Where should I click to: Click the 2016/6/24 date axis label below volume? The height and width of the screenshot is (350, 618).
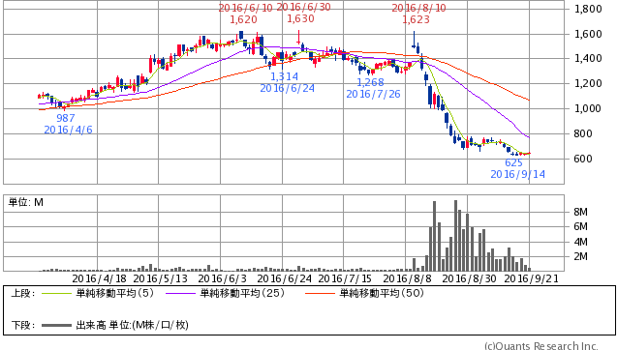pos(284,278)
